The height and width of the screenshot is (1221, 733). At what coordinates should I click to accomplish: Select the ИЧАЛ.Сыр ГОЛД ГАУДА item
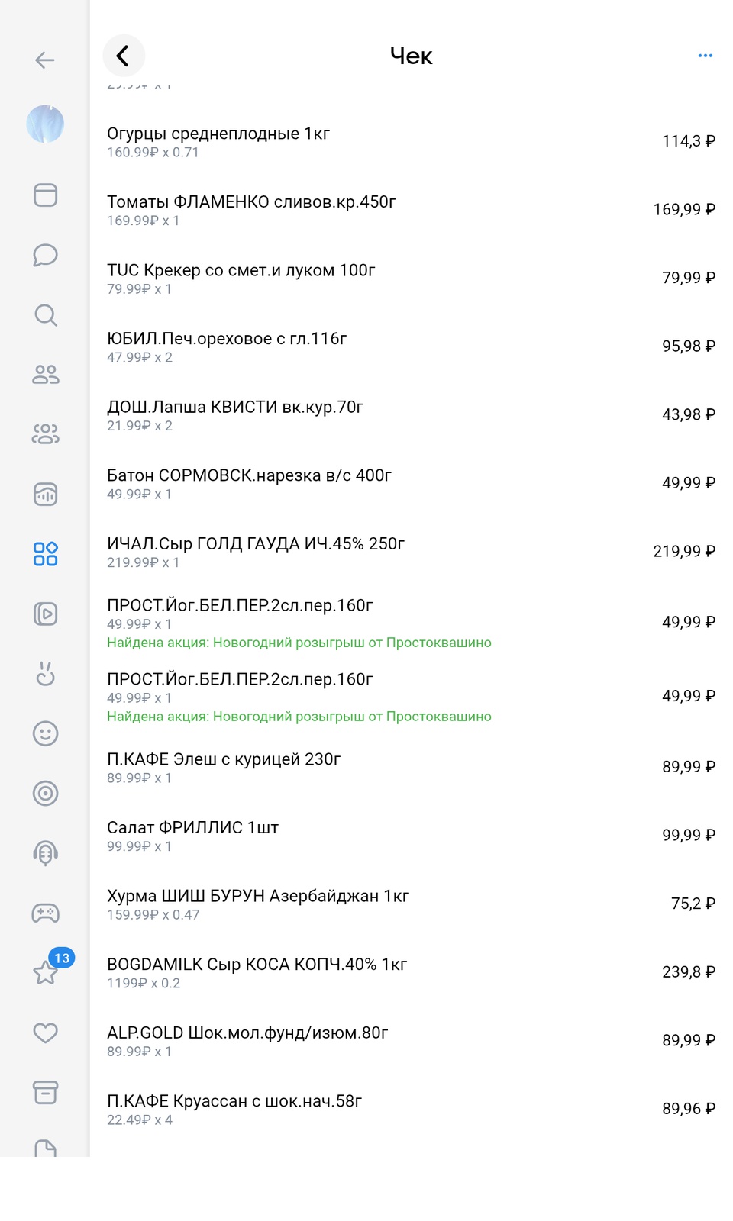click(x=255, y=544)
